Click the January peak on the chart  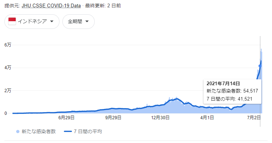point(177,98)
